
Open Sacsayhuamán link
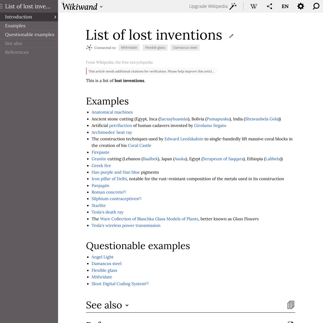(x=174, y=119)
